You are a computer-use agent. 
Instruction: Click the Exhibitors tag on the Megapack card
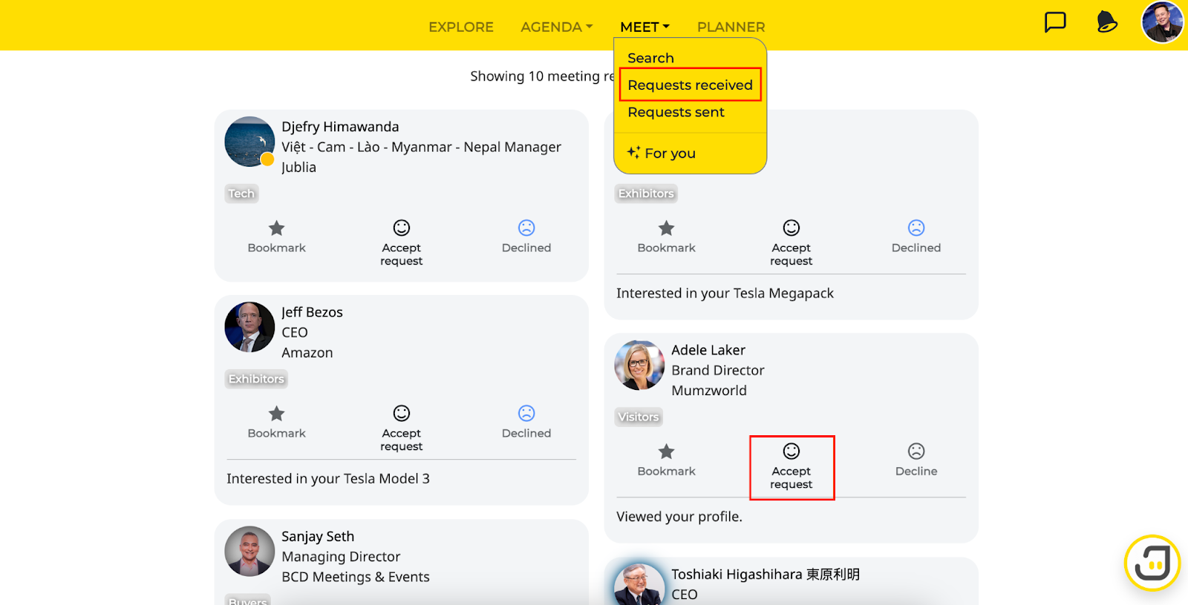tap(646, 194)
